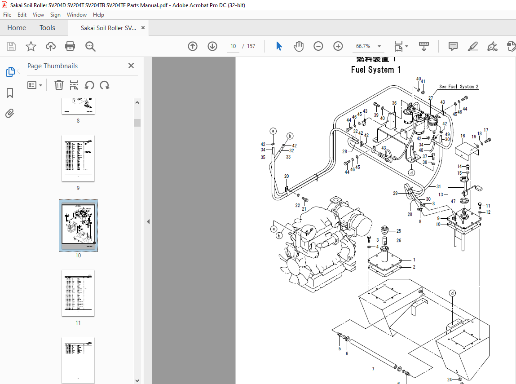Screen dimensions: 516x384
Task: Open Attachments paperclip pane
Action: (x=10, y=114)
